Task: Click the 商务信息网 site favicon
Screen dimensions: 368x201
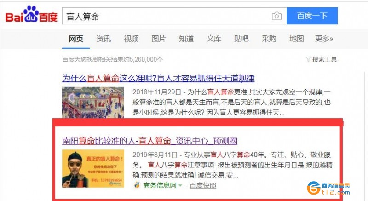Action: click(137, 185)
